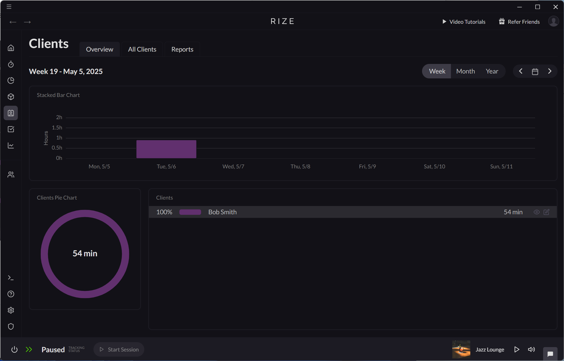
Task: Open the Team members sidebar icon
Action: click(x=11, y=174)
